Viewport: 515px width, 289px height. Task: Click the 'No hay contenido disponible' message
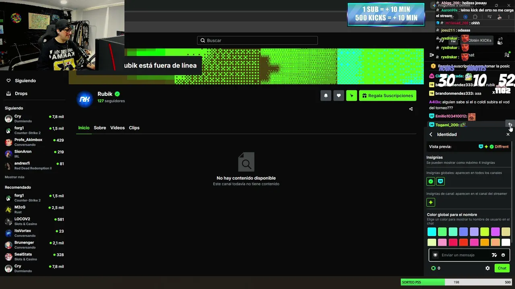[x=246, y=178]
